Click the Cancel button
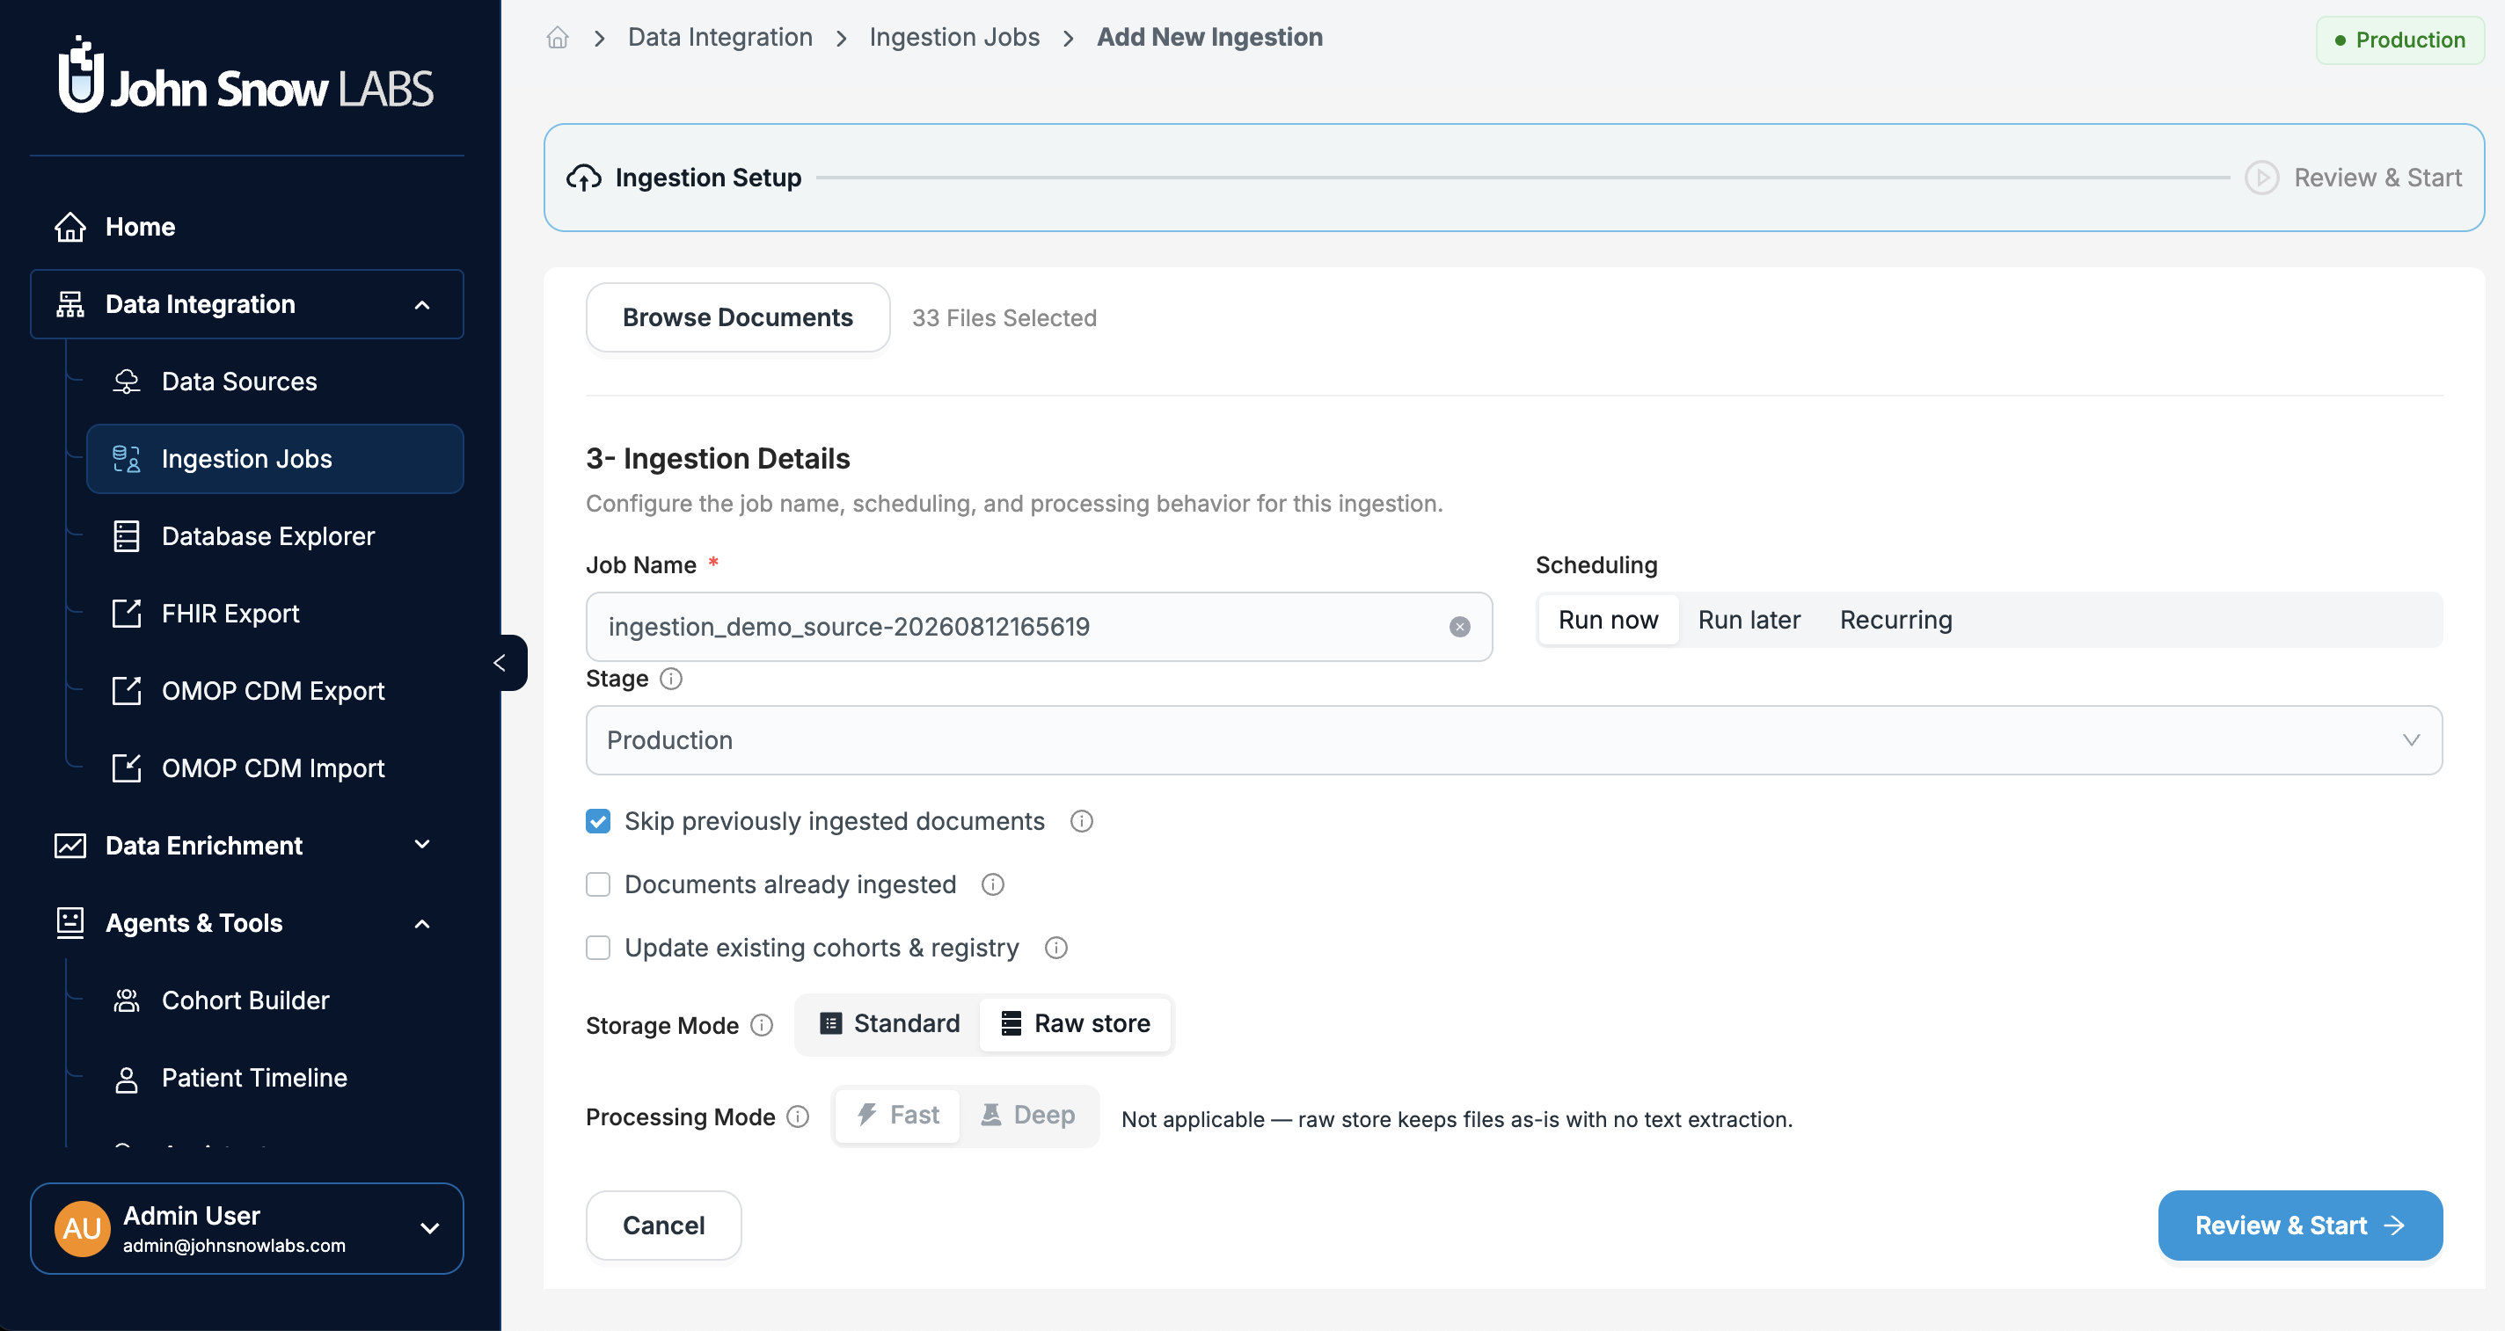2505x1331 pixels. click(663, 1226)
